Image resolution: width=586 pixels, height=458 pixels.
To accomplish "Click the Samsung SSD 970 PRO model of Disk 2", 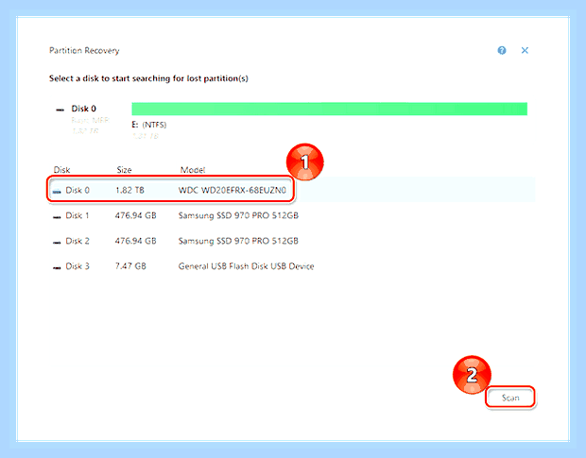I will 238,241.
